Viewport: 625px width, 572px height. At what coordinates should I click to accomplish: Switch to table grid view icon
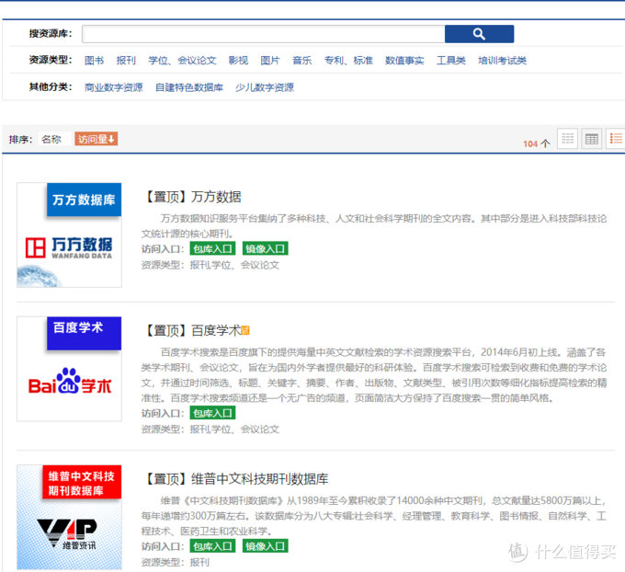(592, 139)
